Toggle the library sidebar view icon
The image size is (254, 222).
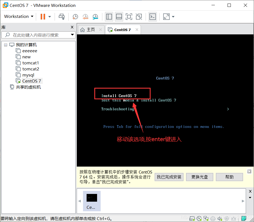click(x=109, y=17)
